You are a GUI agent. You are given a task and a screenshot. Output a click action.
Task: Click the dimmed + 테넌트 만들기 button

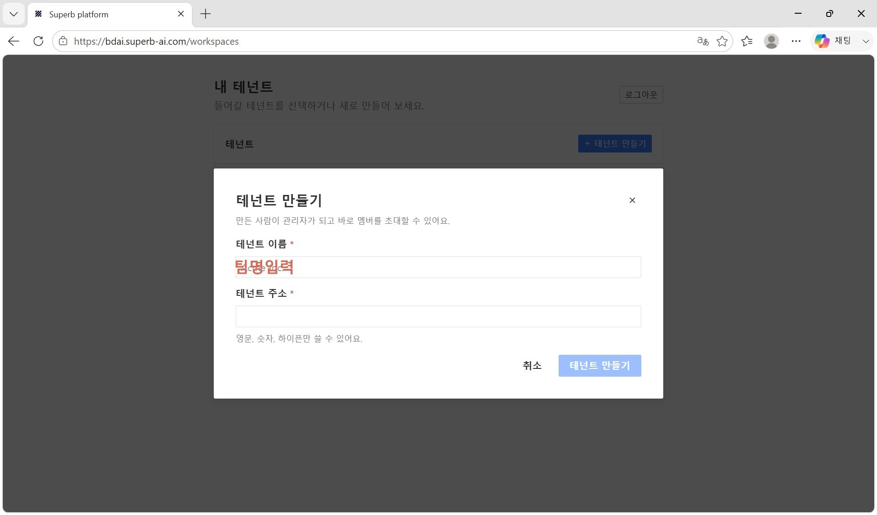[x=615, y=144]
